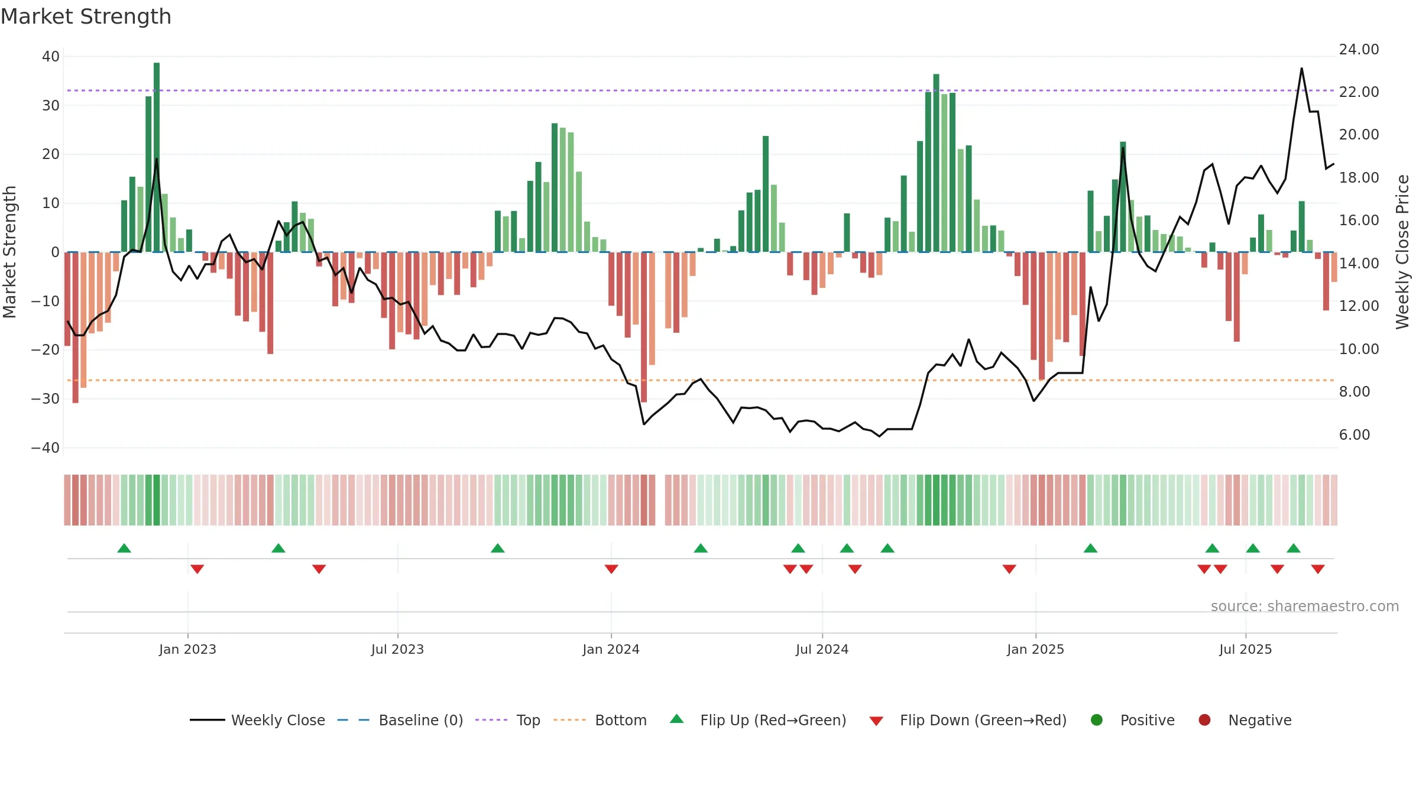This screenshot has width=1419, height=798.
Task: Click the 22.00 right axis label
Action: point(1359,92)
